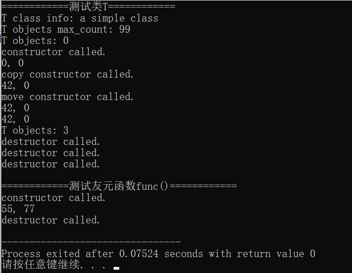Click the dashed separator line
This screenshot has height=273, width=352.
coord(91,242)
